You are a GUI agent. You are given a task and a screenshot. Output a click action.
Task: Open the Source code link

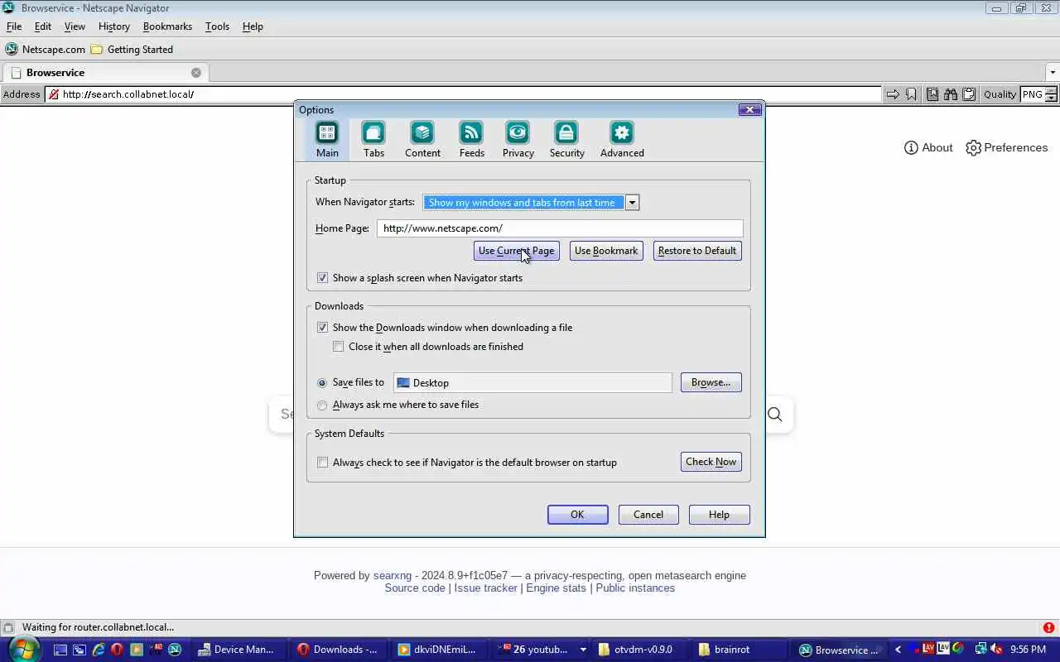415,588
